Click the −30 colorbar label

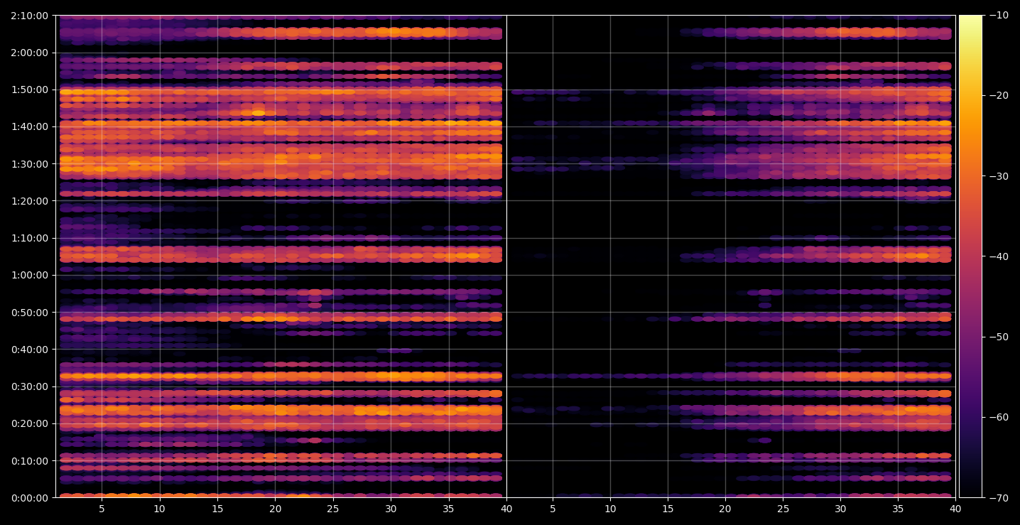click(999, 176)
